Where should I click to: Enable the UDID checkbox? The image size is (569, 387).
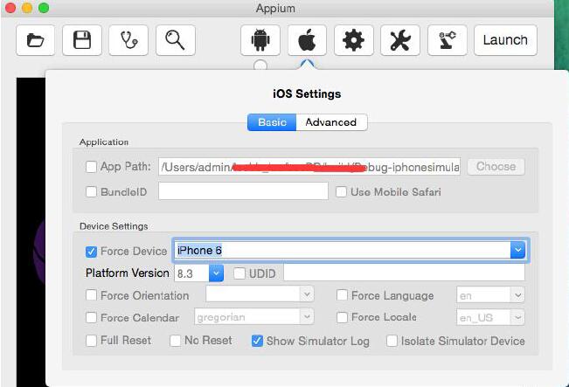point(239,273)
